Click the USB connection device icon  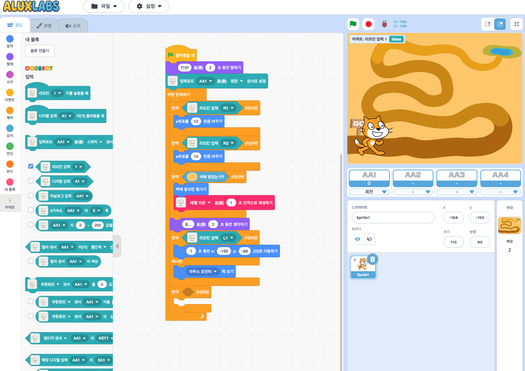point(384,24)
